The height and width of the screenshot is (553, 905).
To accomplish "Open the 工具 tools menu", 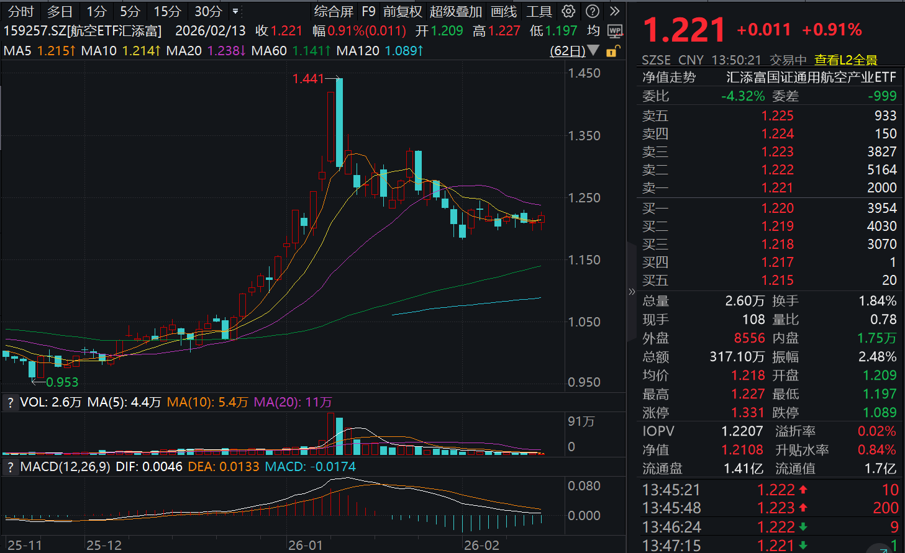I will pos(539,11).
